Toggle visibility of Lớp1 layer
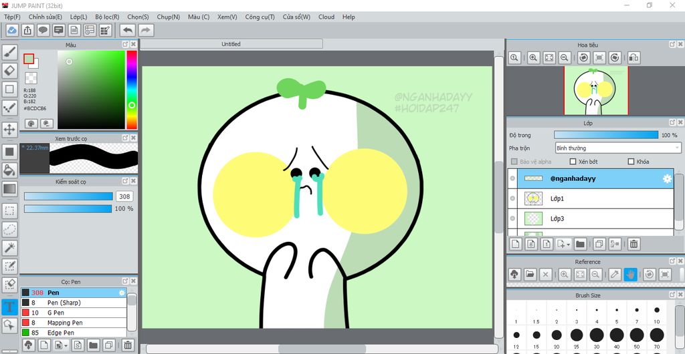Screen dimensions: 685x354 click(x=512, y=198)
